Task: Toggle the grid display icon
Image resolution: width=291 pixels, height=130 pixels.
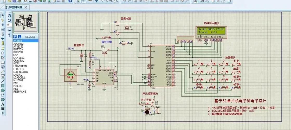Action: pyautogui.click(x=84, y=1)
